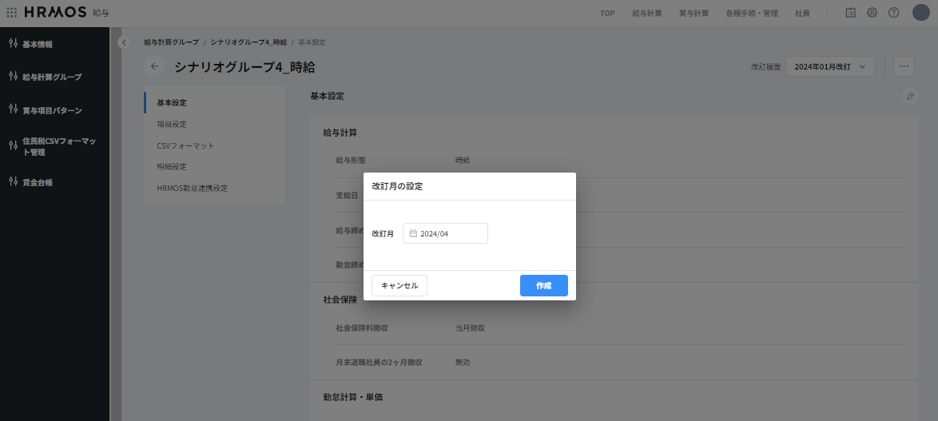Screen dimensions: 938x421
Task: Select CSVフォーマット in the settings list
Action: pyautogui.click(x=185, y=145)
